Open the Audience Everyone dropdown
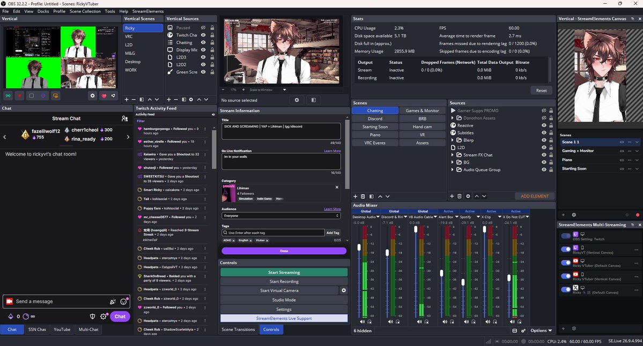The height and width of the screenshot is (346, 643). [x=281, y=216]
